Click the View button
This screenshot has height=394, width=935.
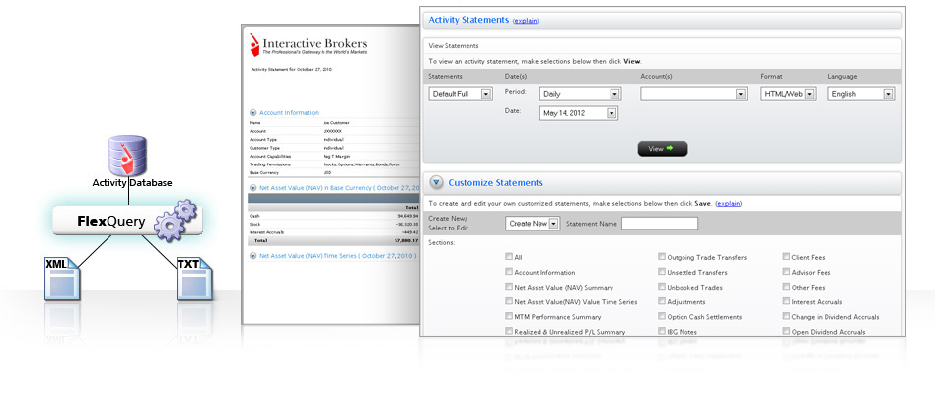coord(663,148)
